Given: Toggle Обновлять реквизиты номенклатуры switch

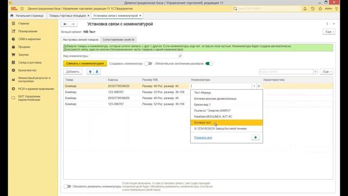Looking at the screenshot, I should [x=67, y=186].
